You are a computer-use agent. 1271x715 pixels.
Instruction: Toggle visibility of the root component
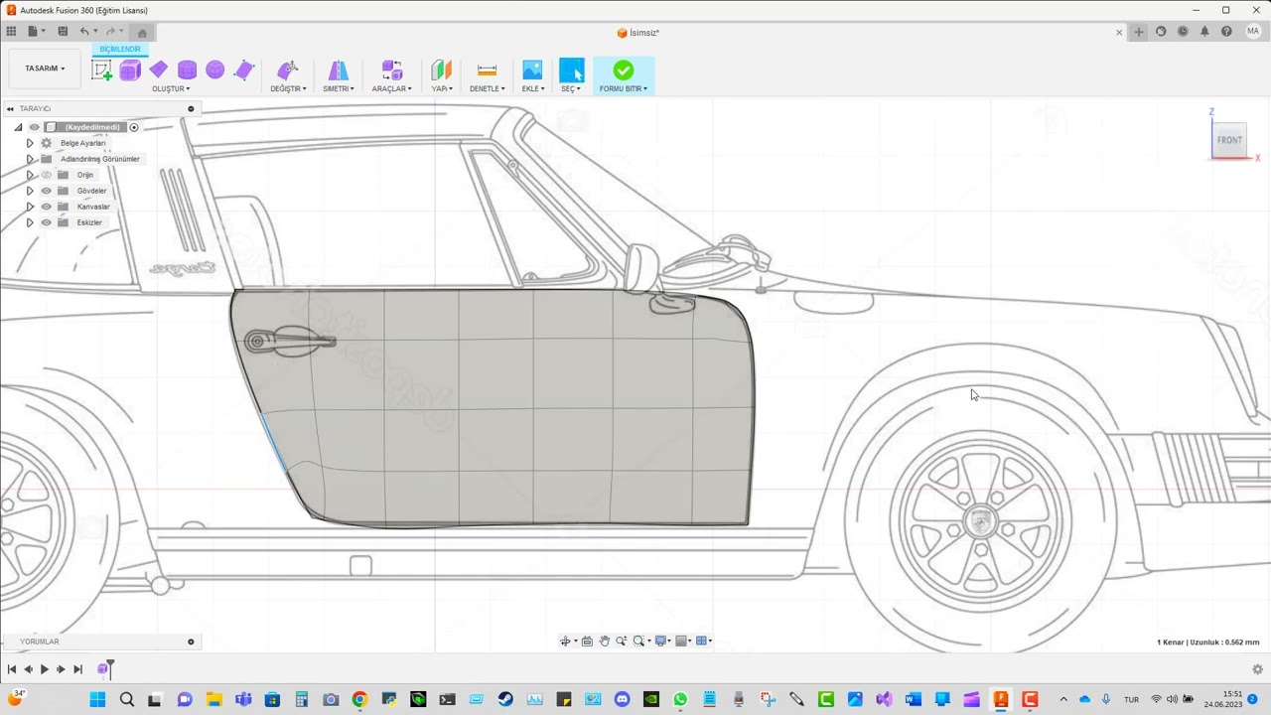point(34,127)
